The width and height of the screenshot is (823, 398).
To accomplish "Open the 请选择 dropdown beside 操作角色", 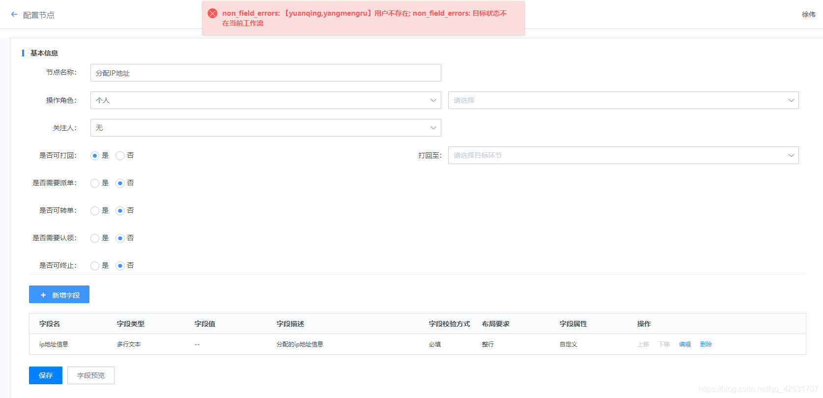I will pos(623,100).
